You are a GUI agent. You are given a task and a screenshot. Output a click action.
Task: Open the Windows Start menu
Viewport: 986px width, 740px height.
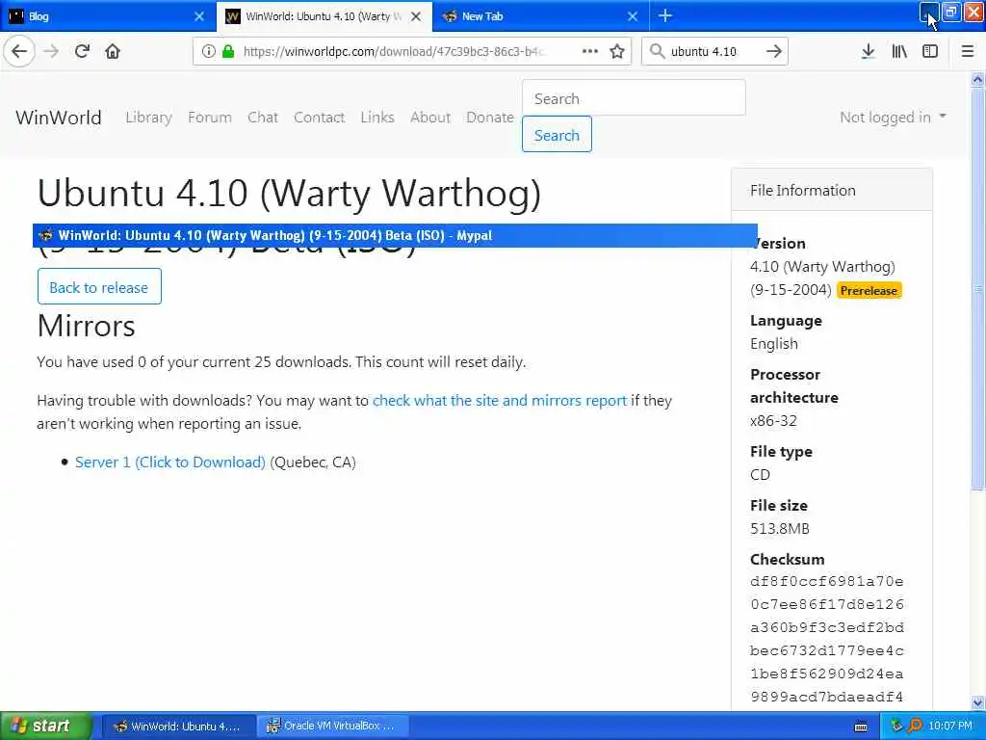click(45, 726)
